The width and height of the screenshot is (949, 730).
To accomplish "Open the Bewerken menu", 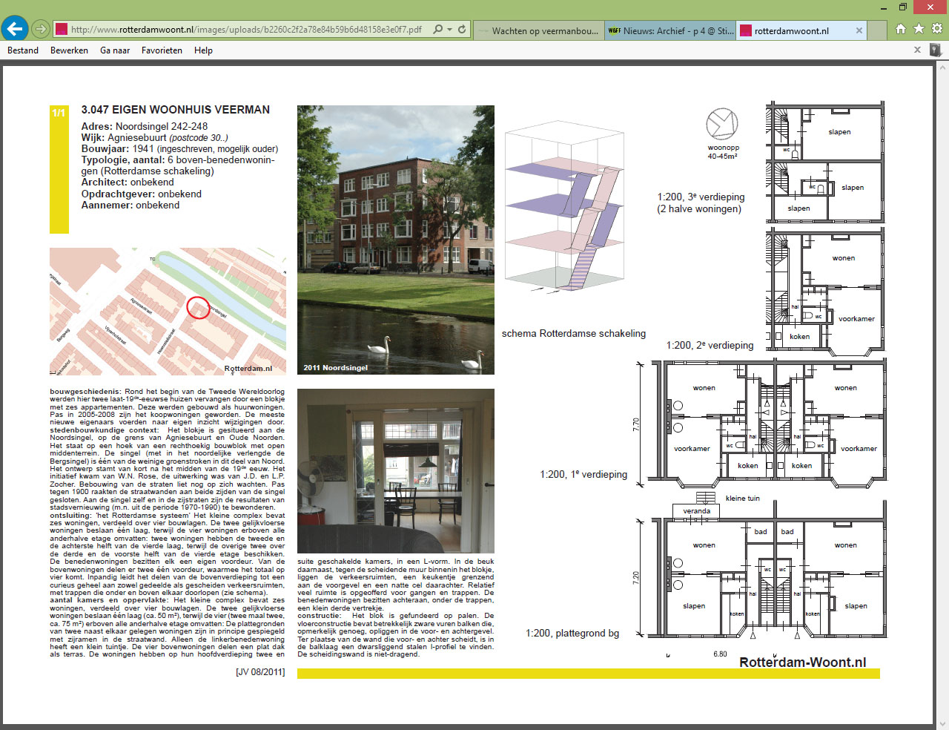I will [69, 50].
